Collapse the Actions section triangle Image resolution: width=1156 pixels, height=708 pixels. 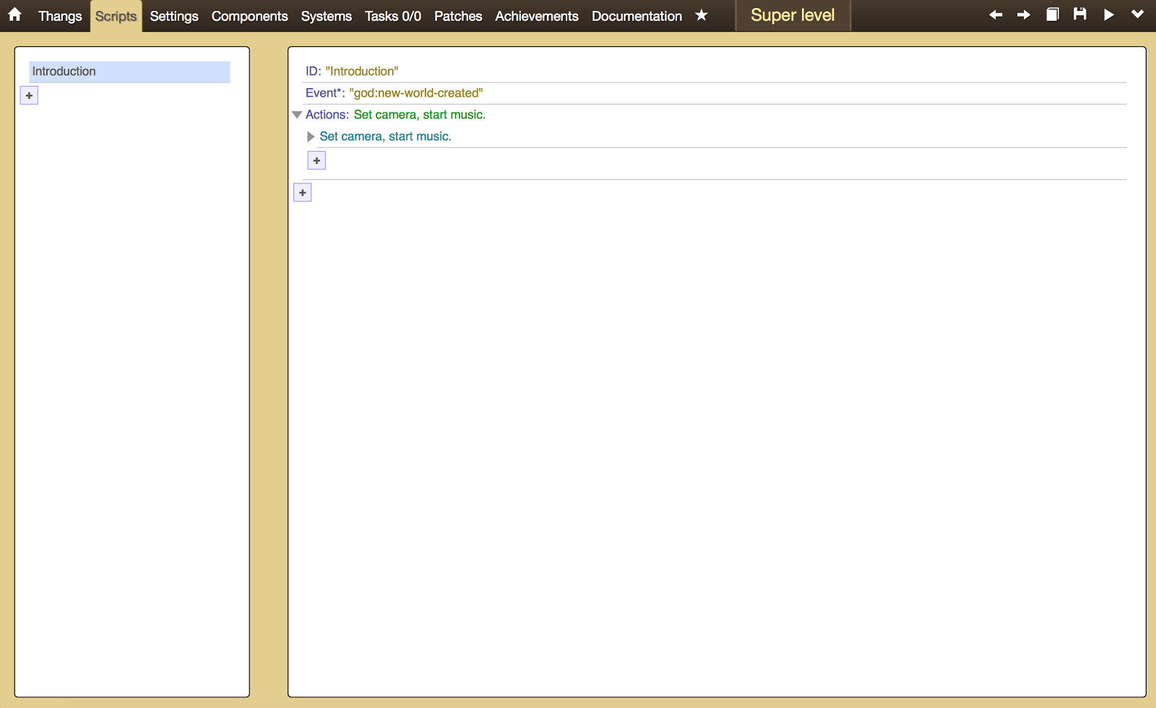click(x=297, y=115)
